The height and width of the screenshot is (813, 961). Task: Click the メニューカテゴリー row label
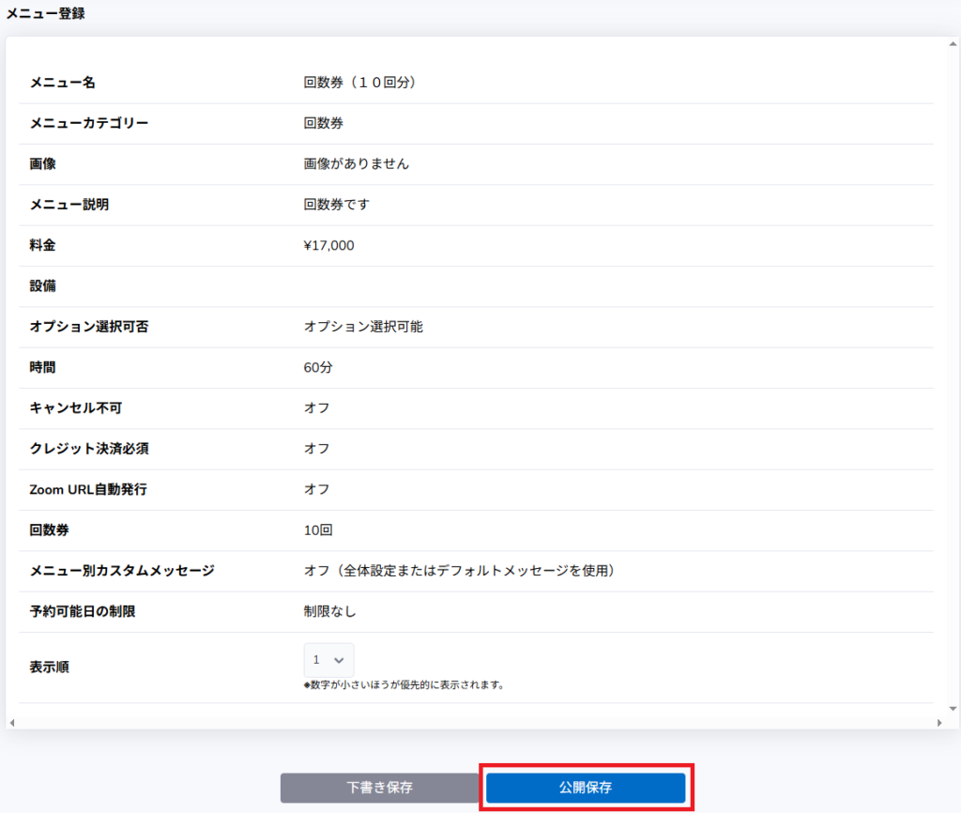(89, 123)
